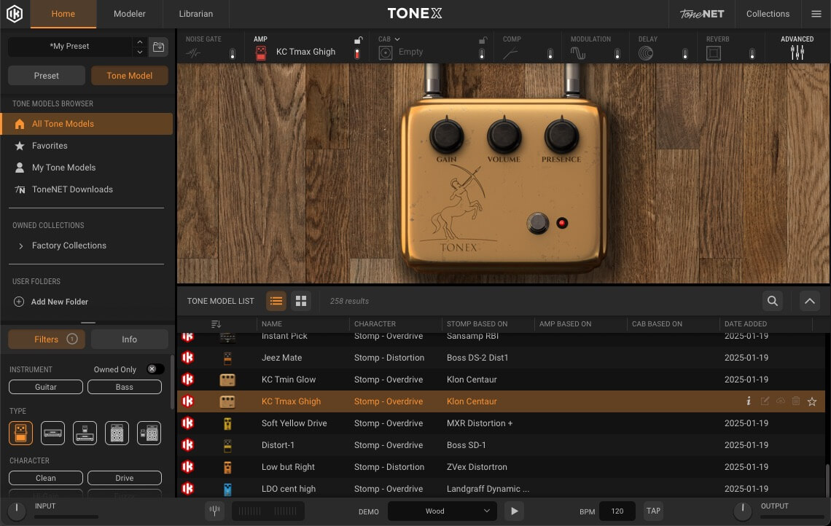The height and width of the screenshot is (526, 831).
Task: Click the Reverb effect icon
Action: pos(714,52)
